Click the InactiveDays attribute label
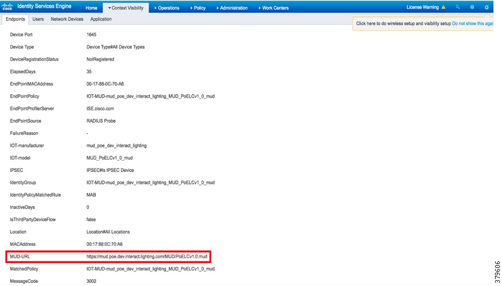Image resolution: width=502 pixels, height=286 pixels. tap(23, 207)
